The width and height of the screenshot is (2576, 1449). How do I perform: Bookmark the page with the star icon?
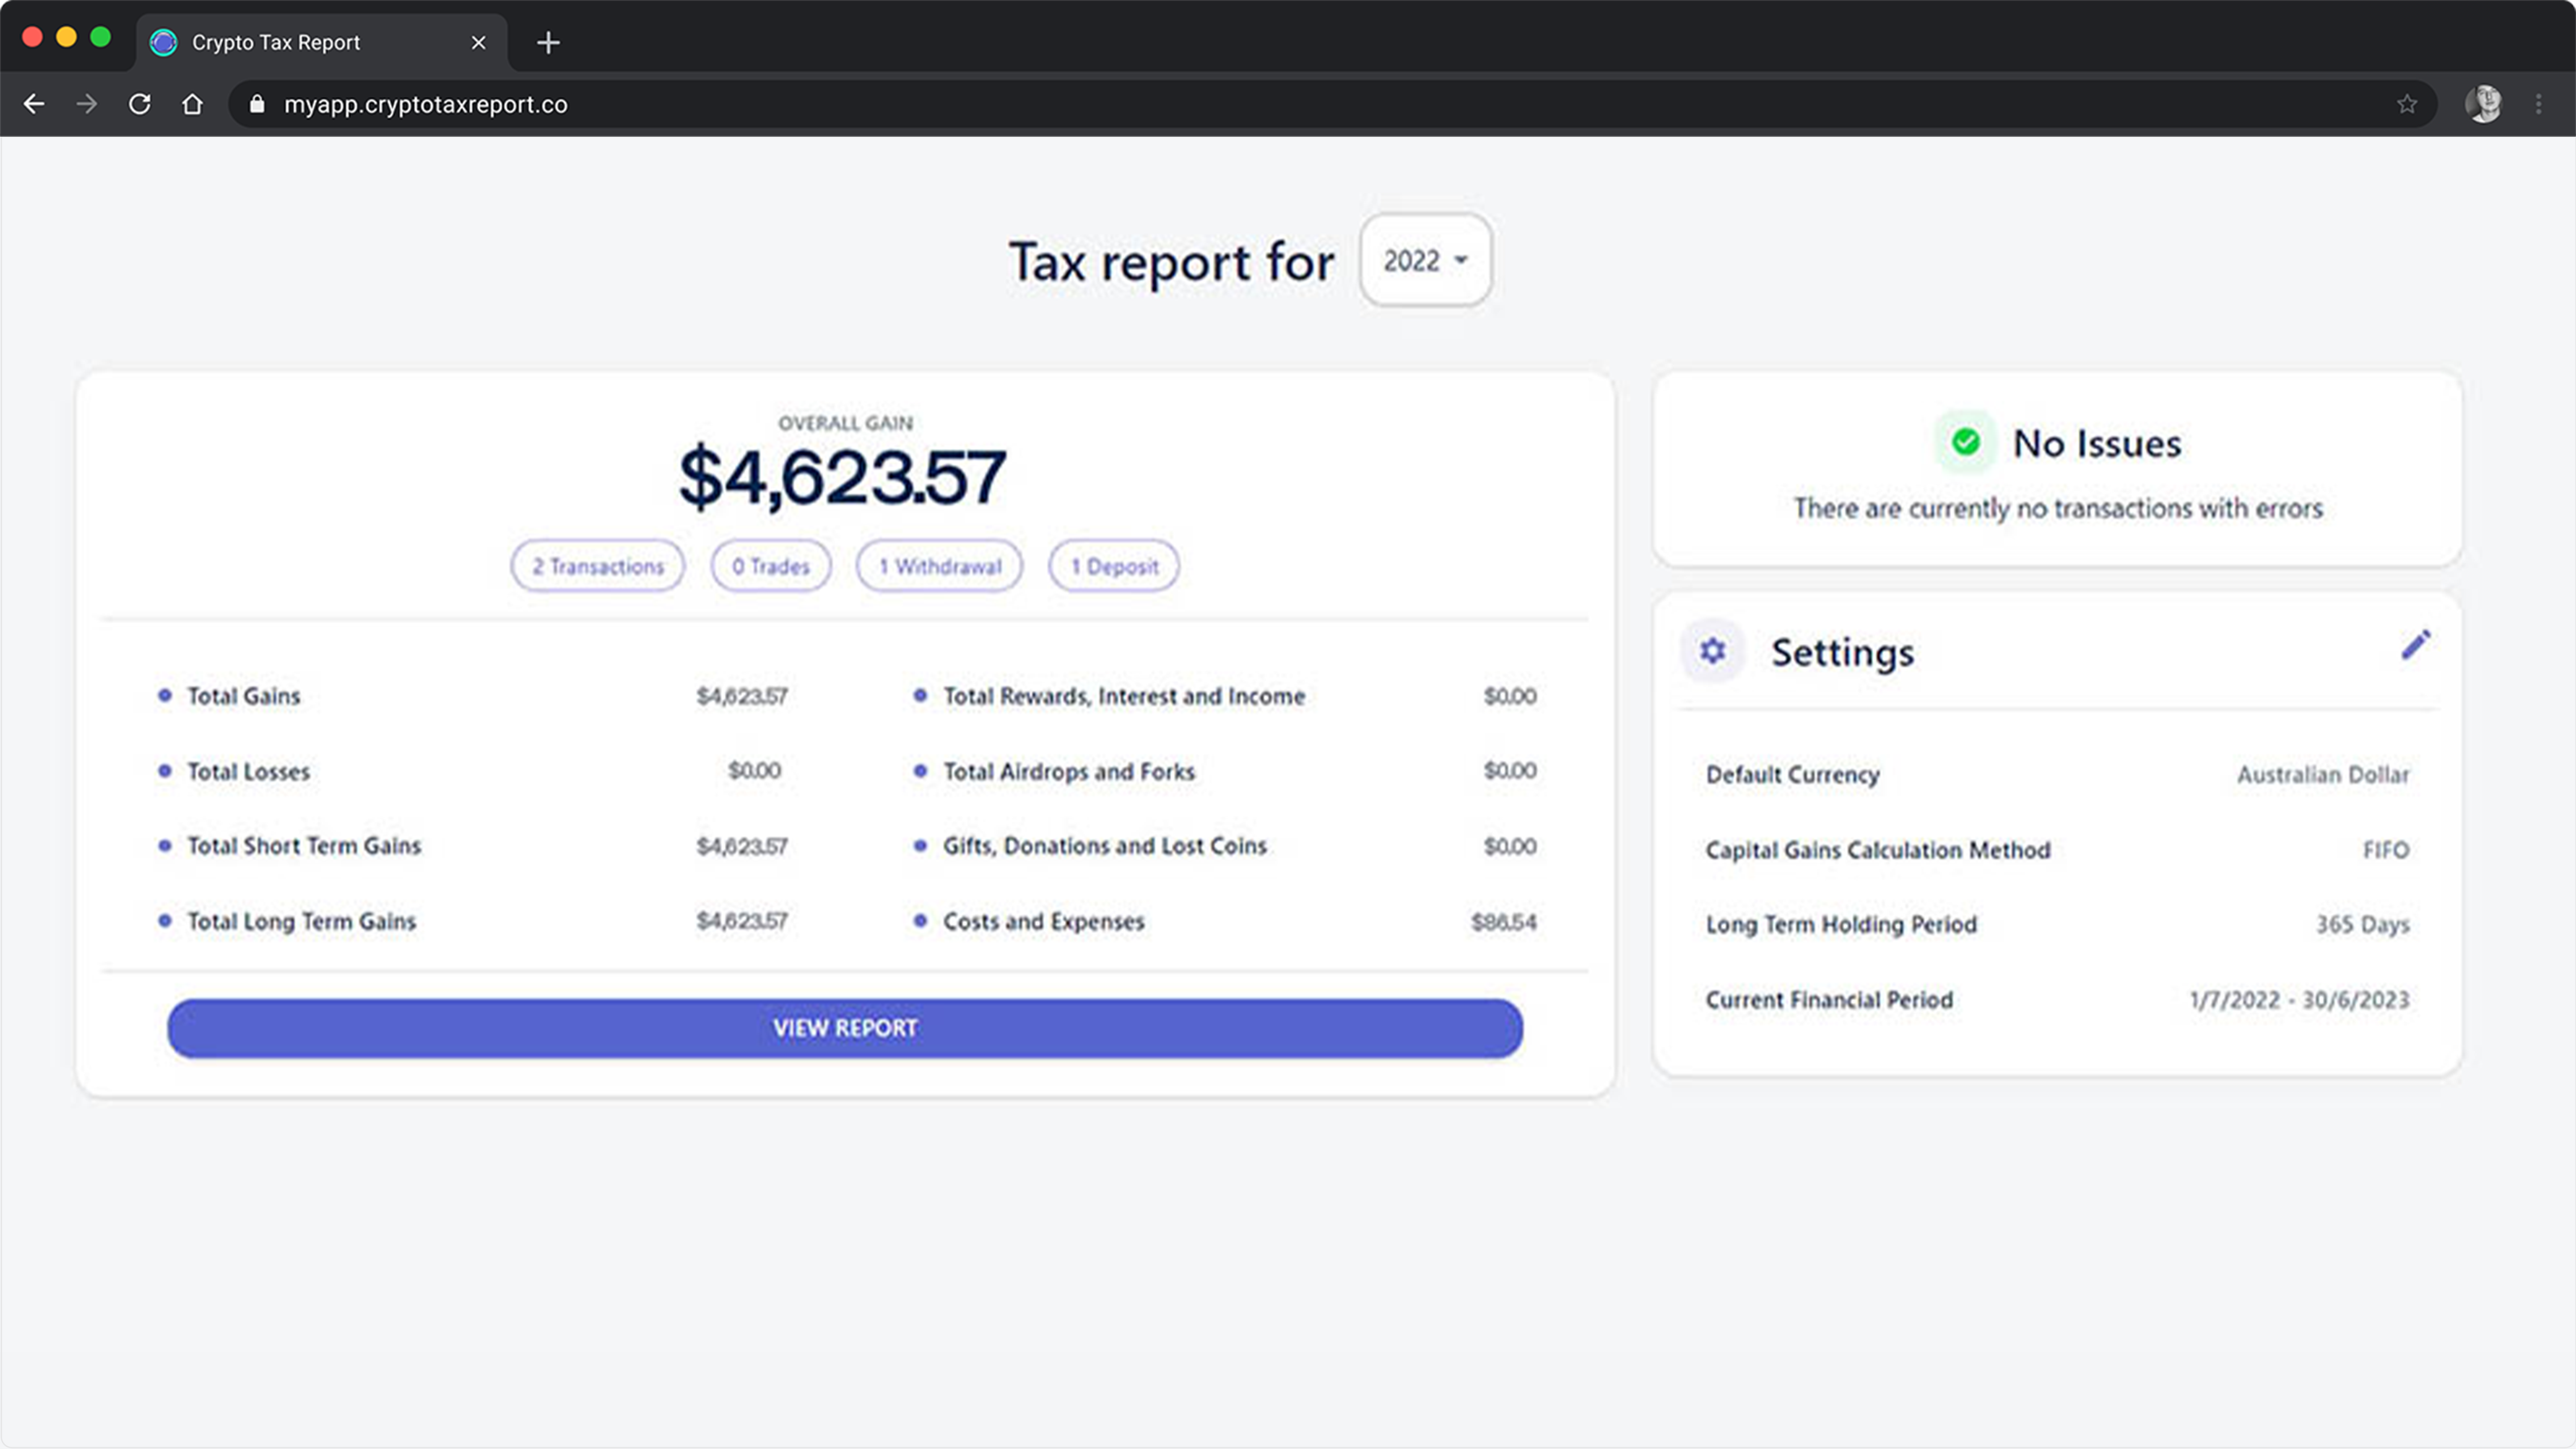click(x=2407, y=104)
